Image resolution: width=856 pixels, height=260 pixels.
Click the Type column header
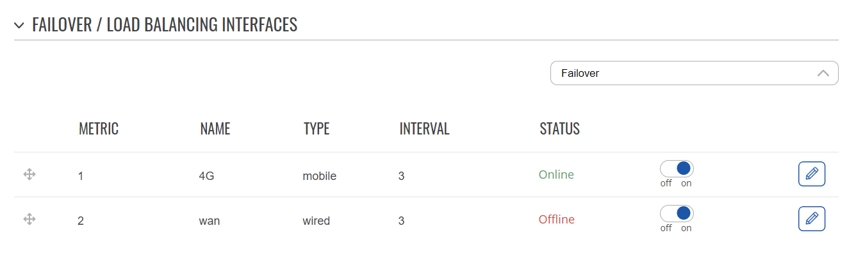317,129
